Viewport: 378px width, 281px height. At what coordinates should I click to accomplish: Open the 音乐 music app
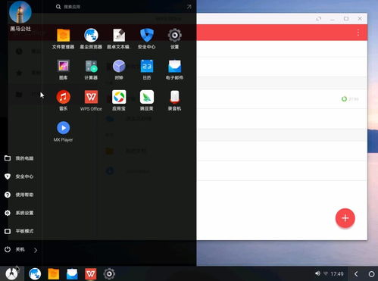[63, 101]
